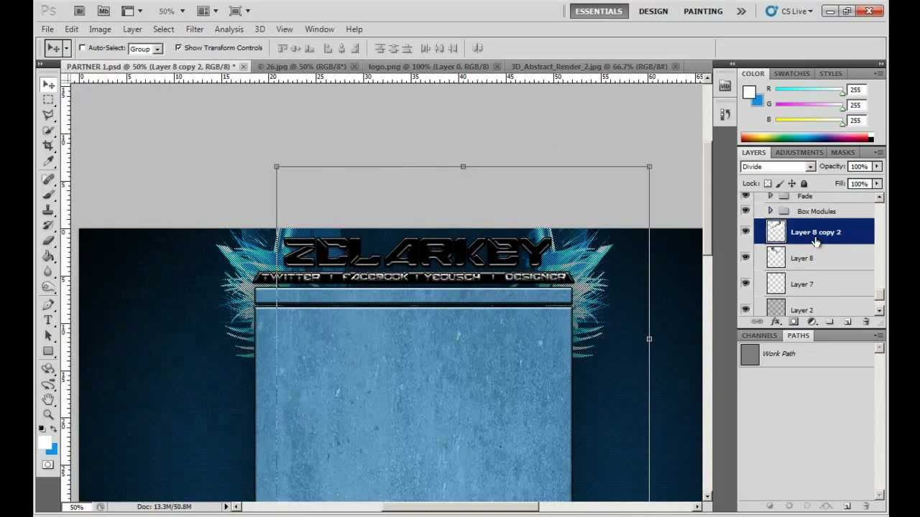This screenshot has width=920, height=517.
Task: Uncheck Show Transform Controls
Action: (x=178, y=48)
